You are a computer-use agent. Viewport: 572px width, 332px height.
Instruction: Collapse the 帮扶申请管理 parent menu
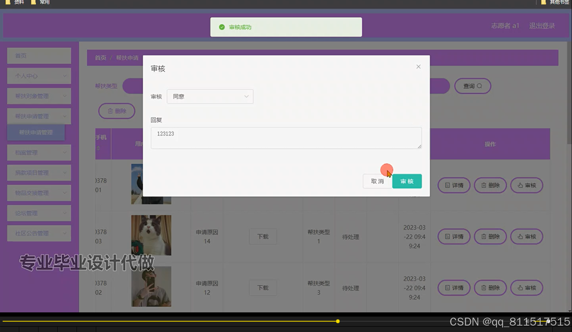[39, 116]
